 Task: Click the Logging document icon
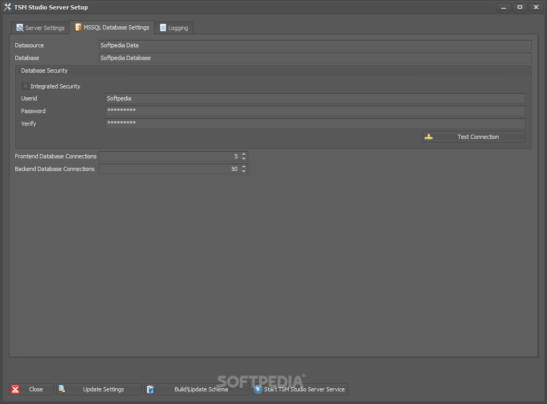coord(163,27)
